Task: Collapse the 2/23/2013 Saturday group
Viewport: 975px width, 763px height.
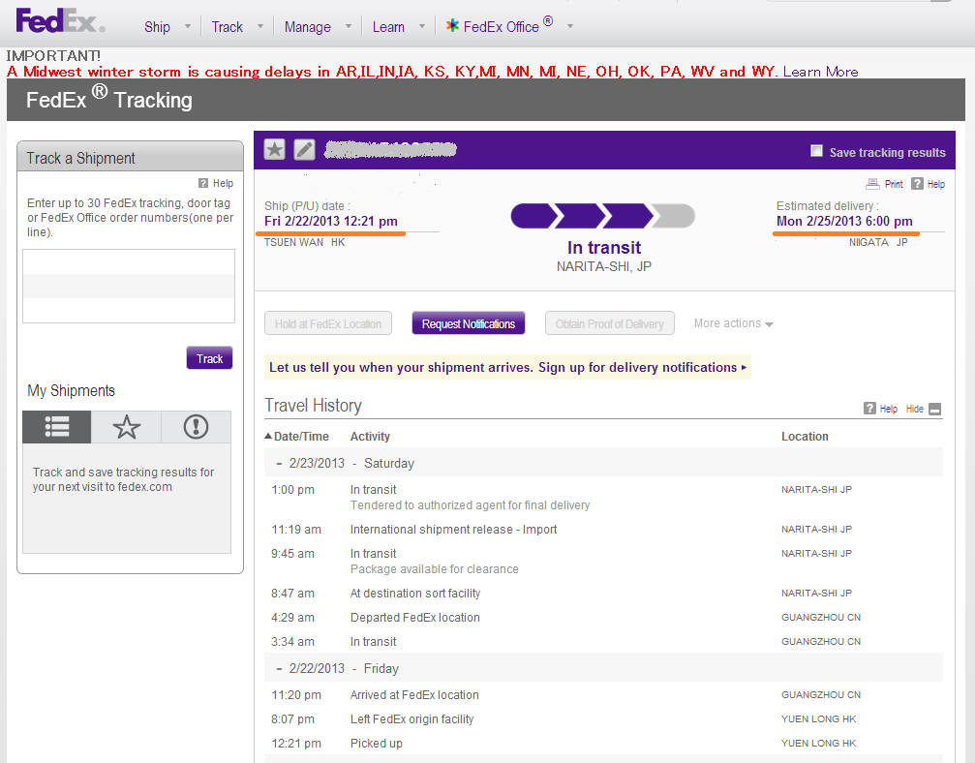Action: point(279,463)
